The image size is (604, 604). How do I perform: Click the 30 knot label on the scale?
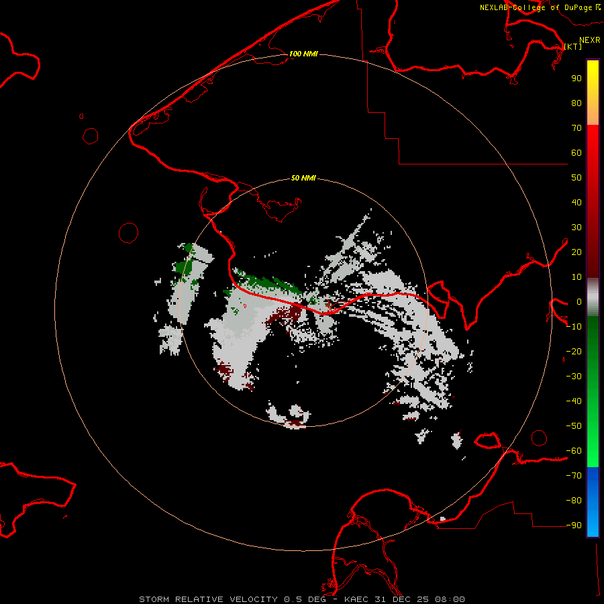(x=576, y=228)
